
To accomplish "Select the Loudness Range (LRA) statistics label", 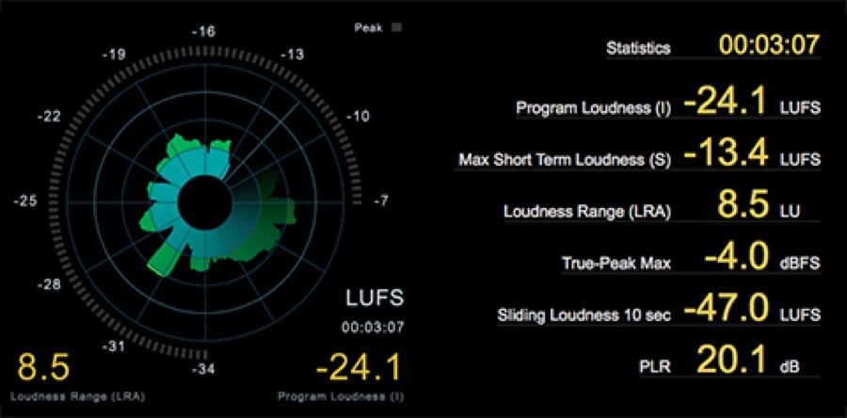I will pyautogui.click(x=587, y=212).
